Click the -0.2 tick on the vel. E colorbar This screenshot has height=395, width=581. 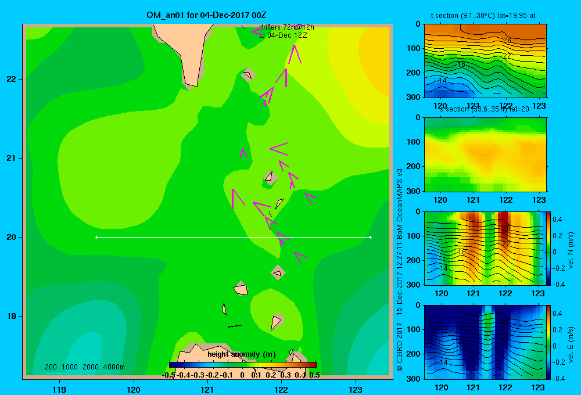(558, 362)
